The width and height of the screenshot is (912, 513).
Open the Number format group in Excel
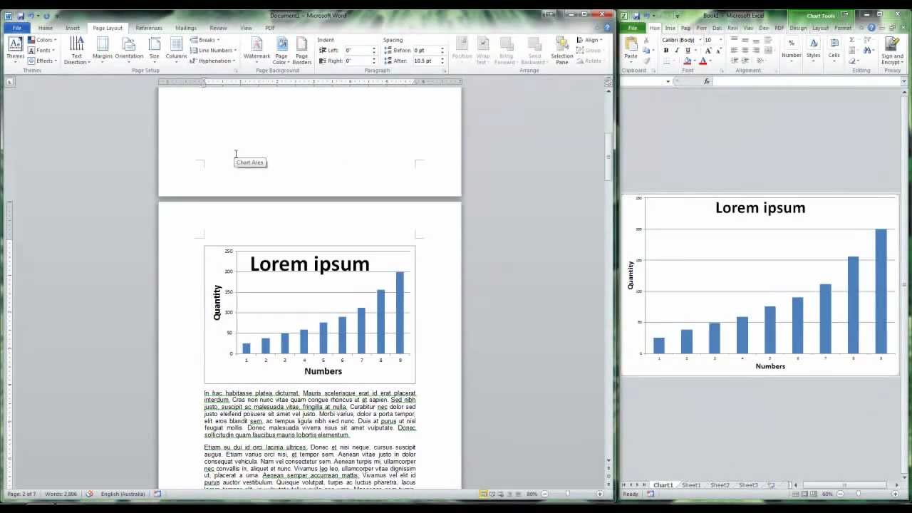point(792,48)
